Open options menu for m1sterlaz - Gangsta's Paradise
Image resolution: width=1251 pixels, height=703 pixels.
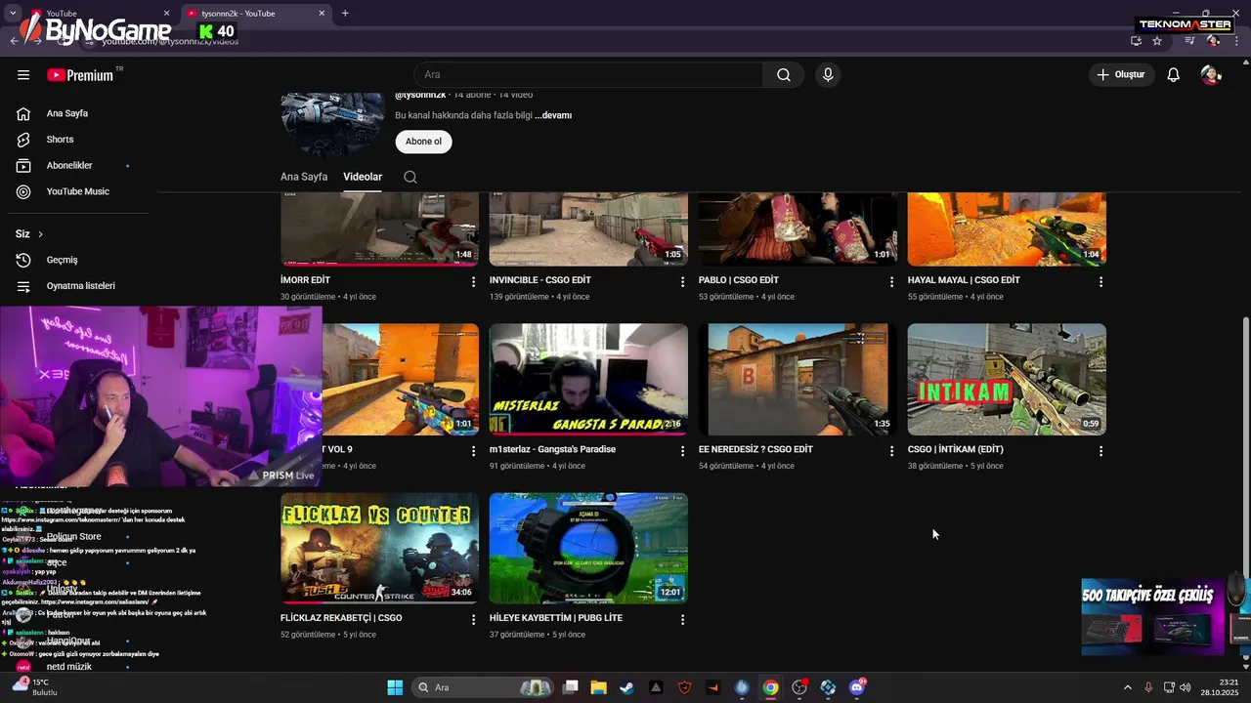(x=682, y=451)
